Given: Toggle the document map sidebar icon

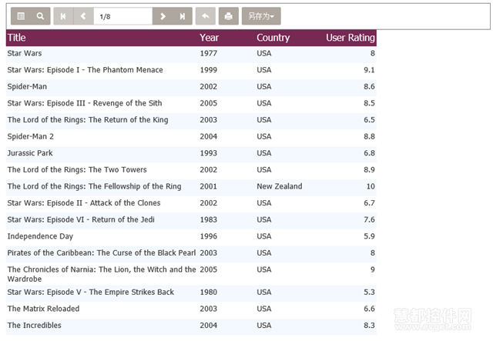Looking at the screenshot, I should tap(21, 16).
